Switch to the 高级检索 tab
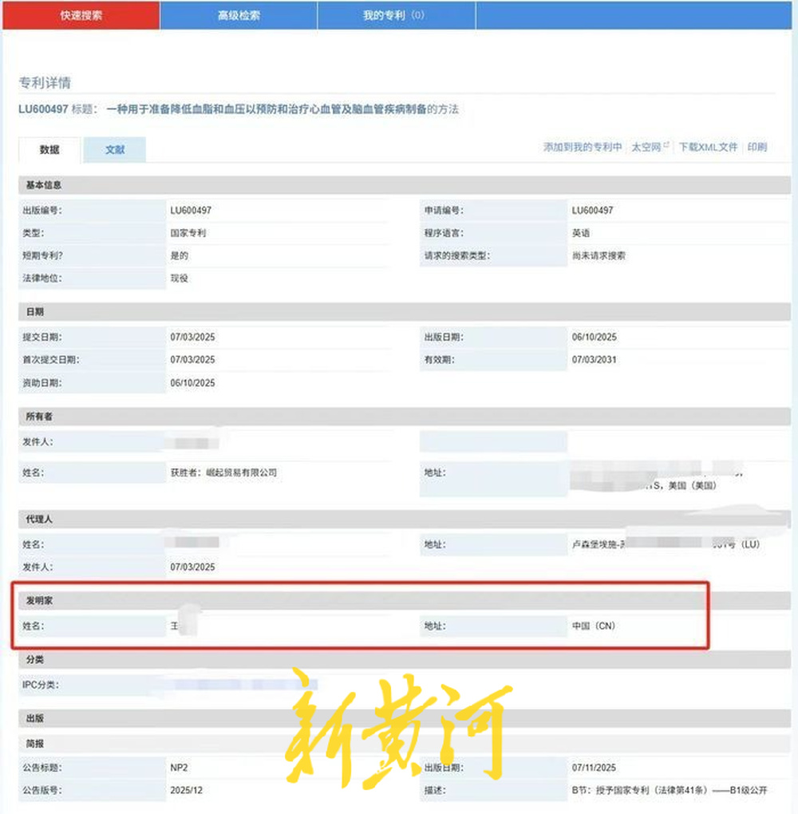This screenshot has height=814, width=798. pos(239,15)
